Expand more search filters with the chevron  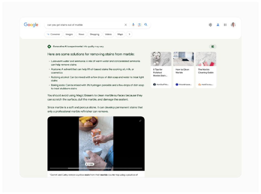[129, 34]
